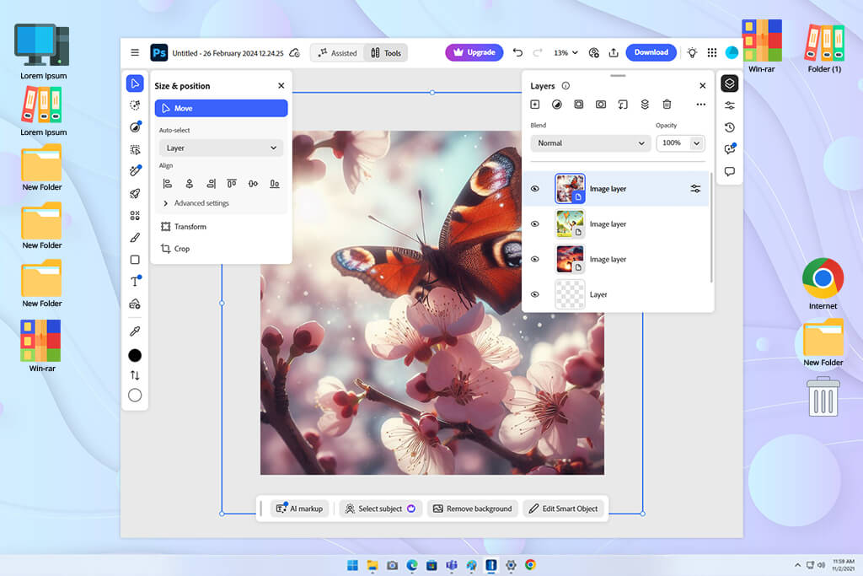
Task: Open the Layers panel more options (...)
Action: click(700, 104)
